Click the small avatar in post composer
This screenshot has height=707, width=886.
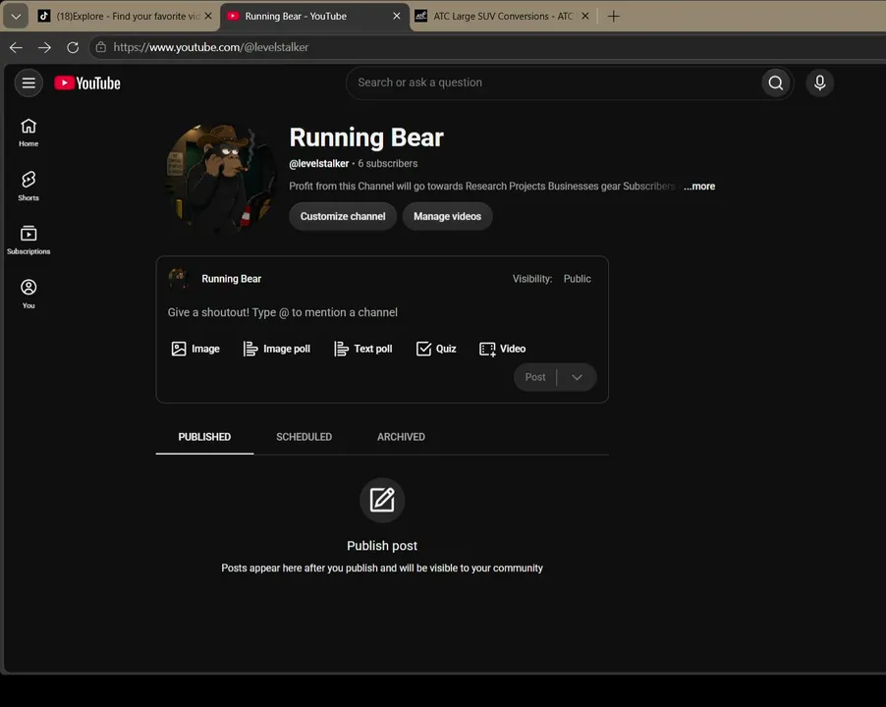(178, 279)
